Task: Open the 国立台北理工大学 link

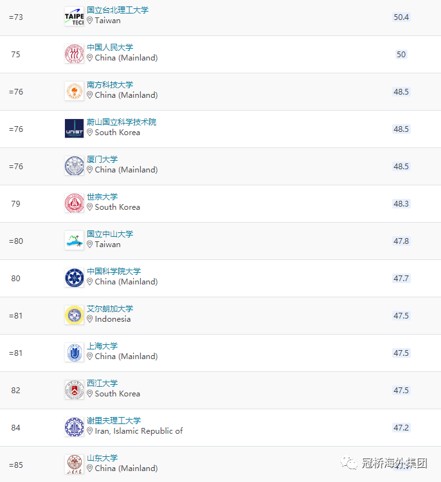Action: pyautogui.click(x=118, y=10)
